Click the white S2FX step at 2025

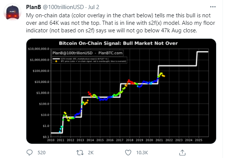point(202,52)
